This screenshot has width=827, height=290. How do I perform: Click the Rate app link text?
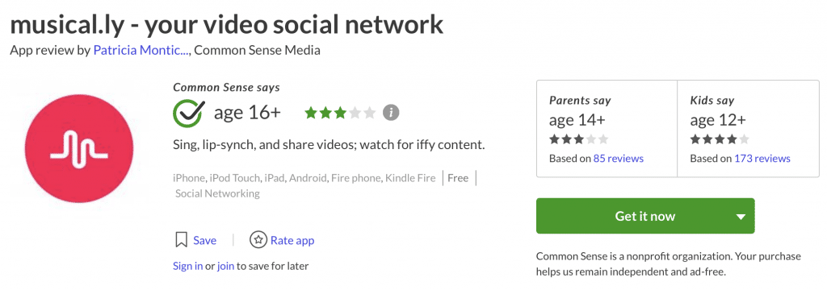coord(292,241)
